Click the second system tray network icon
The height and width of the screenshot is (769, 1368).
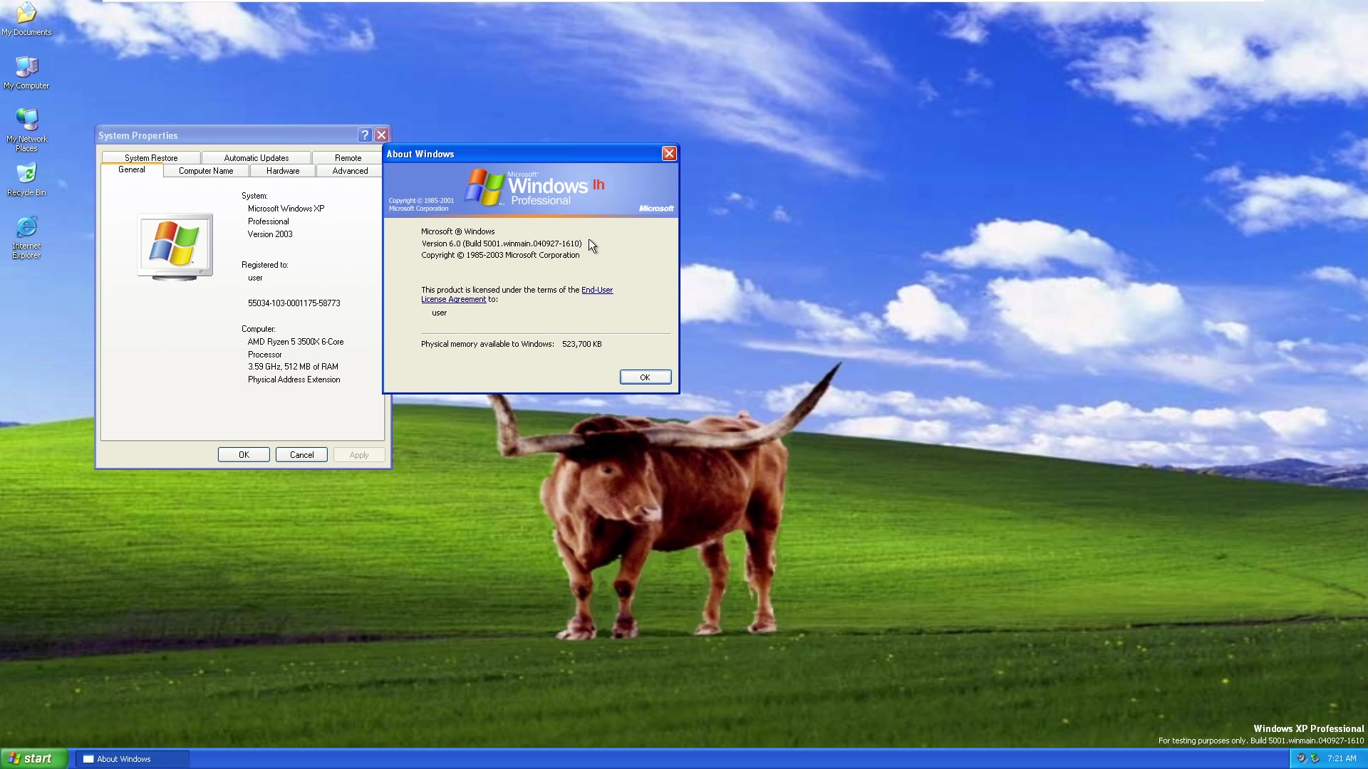(1315, 759)
